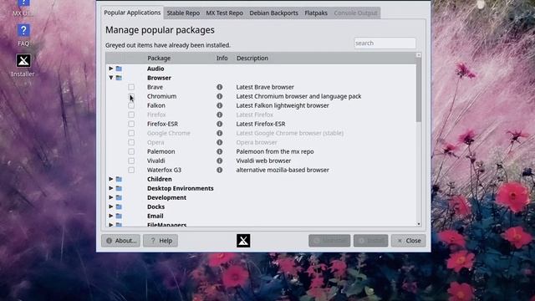The image size is (535, 301).
Task: Open the Installer desktop icon
Action: point(23,65)
